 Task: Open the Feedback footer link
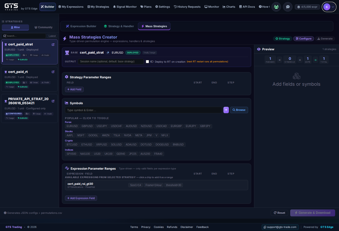click(x=202, y=227)
